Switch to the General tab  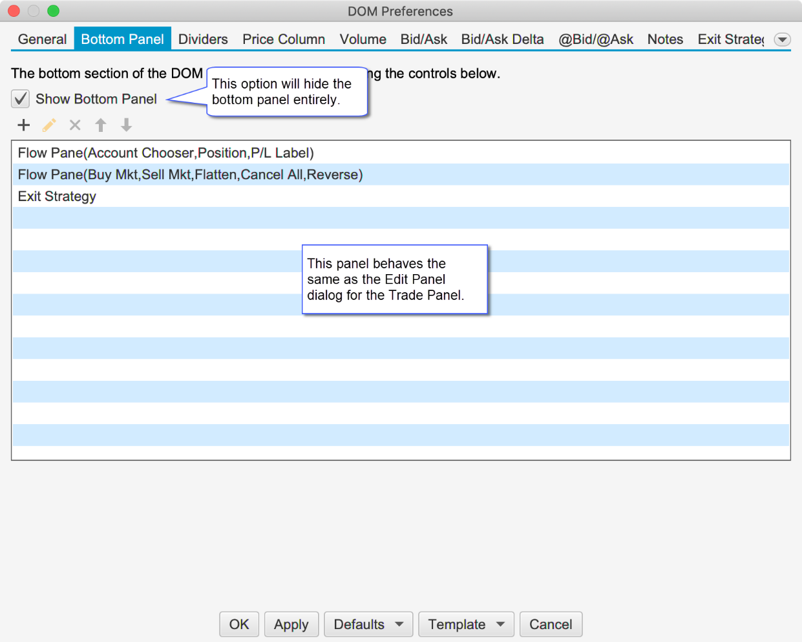[42, 39]
